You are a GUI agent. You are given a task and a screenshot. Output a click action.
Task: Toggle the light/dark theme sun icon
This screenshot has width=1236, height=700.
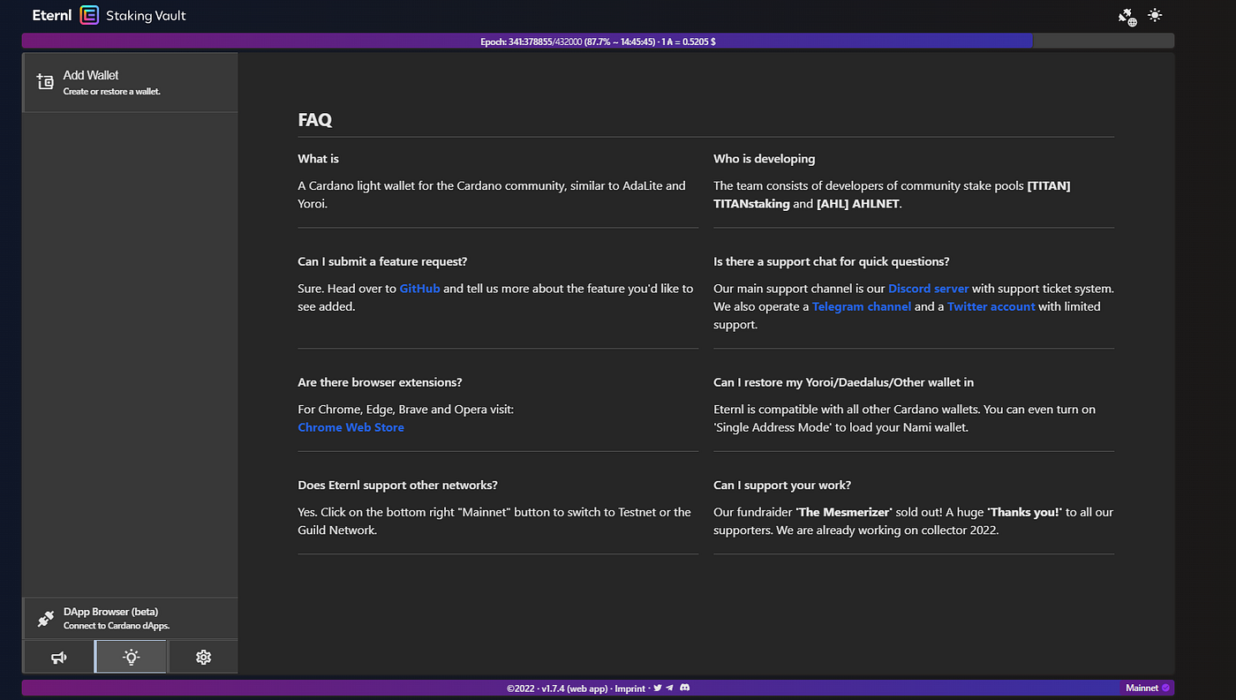pyautogui.click(x=1155, y=15)
